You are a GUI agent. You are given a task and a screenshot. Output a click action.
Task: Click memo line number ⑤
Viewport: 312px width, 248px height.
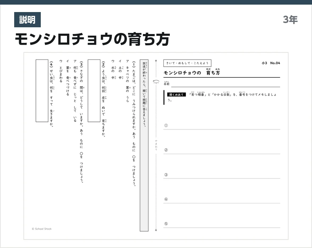(x=166, y=224)
